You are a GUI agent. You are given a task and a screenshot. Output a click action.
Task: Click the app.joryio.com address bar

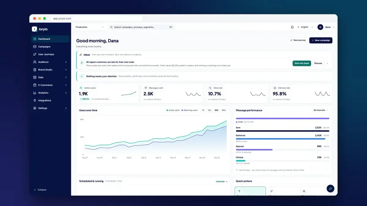click(97, 19)
